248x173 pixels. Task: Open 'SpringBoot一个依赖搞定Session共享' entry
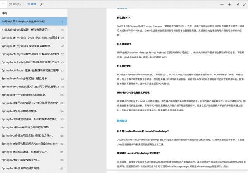coord(34,95)
